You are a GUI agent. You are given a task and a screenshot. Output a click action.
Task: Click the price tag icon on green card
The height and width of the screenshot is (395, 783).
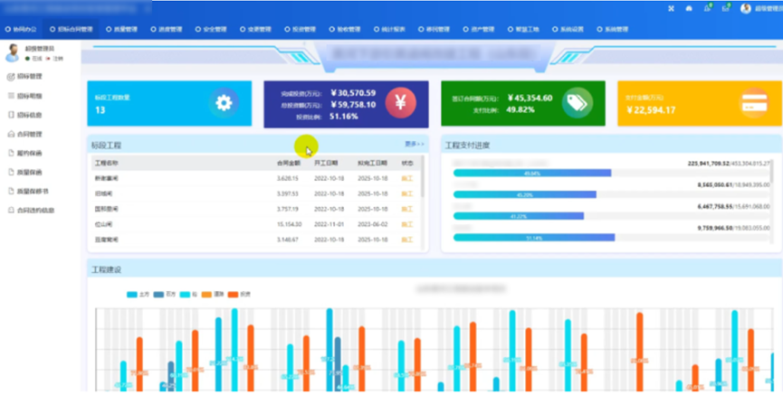click(576, 102)
